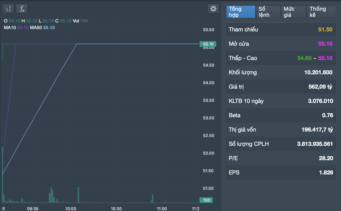Click the Mở cửa opening price value

click(325, 44)
